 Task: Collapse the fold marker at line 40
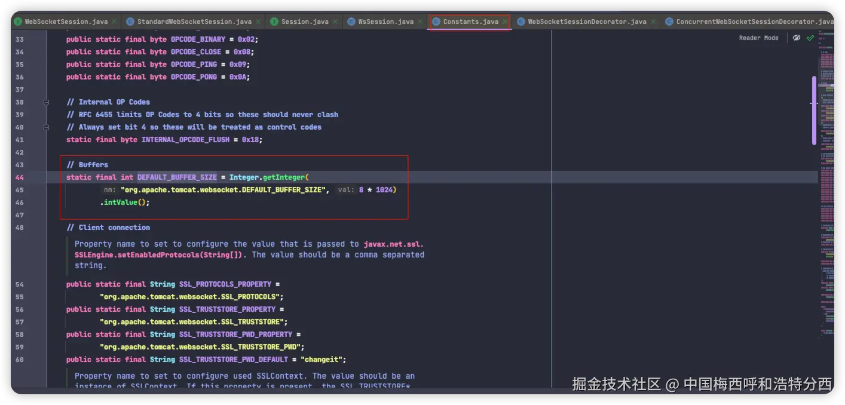tap(47, 127)
